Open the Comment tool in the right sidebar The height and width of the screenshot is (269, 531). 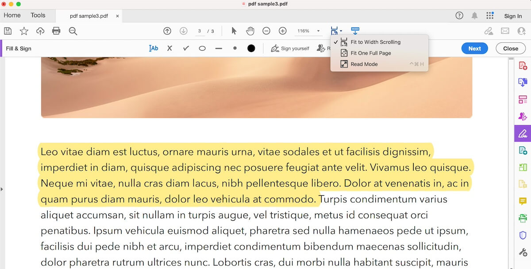coord(523,201)
